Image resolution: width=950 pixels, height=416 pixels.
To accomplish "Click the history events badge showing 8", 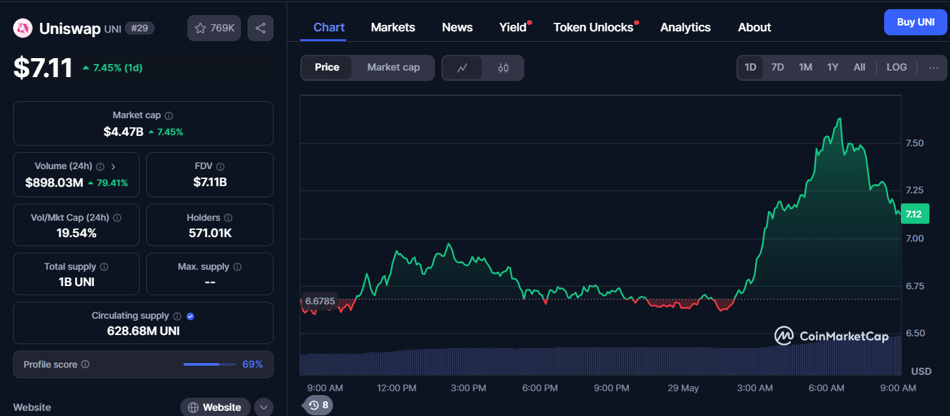I will (319, 406).
